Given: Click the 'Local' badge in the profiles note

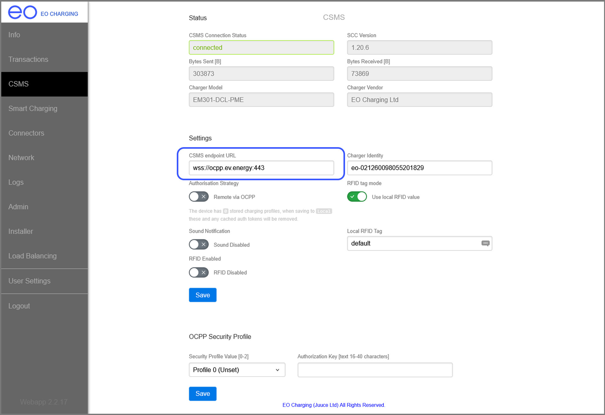Looking at the screenshot, I should (x=324, y=211).
